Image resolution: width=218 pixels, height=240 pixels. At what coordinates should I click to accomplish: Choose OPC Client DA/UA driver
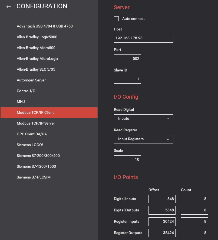(32, 134)
